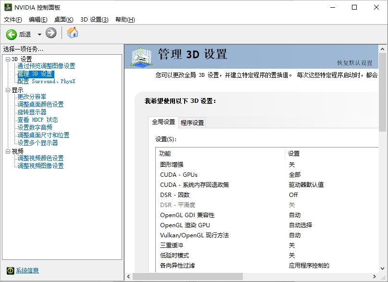Collapse the 显示 tree node

[8, 90]
